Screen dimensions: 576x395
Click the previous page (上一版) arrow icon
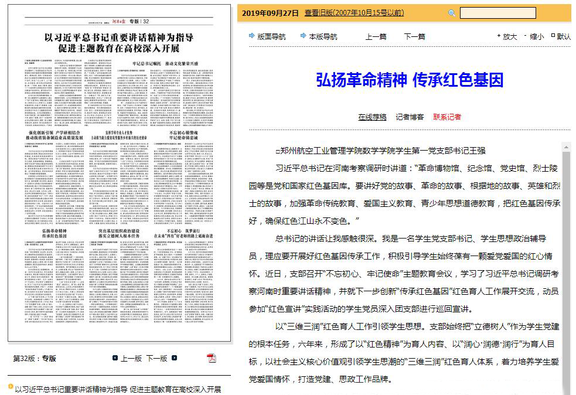point(115,358)
